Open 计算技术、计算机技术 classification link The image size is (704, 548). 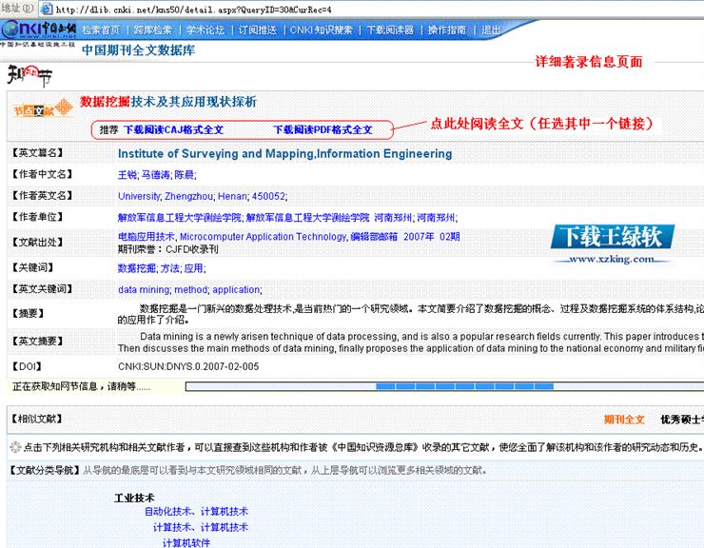(201, 527)
